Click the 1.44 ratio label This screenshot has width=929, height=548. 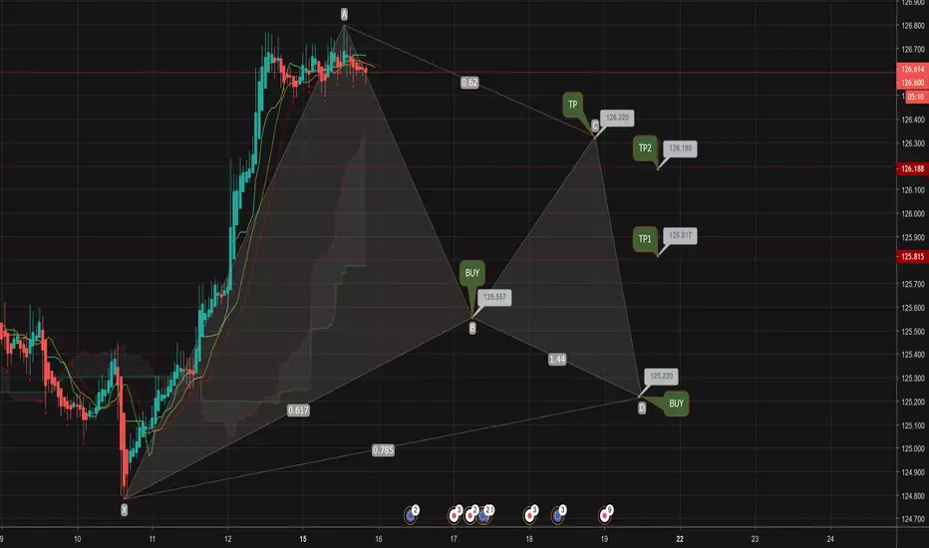click(x=557, y=359)
